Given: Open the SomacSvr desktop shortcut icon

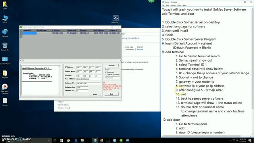Looking at the screenshot, I should [x=115, y=19].
